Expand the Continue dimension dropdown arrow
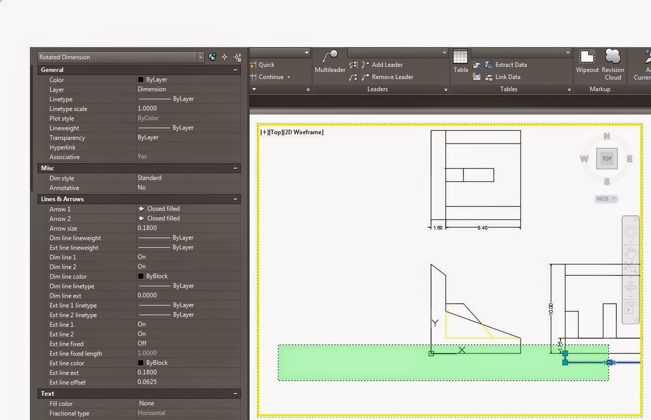This screenshot has width=651, height=420. click(x=289, y=77)
